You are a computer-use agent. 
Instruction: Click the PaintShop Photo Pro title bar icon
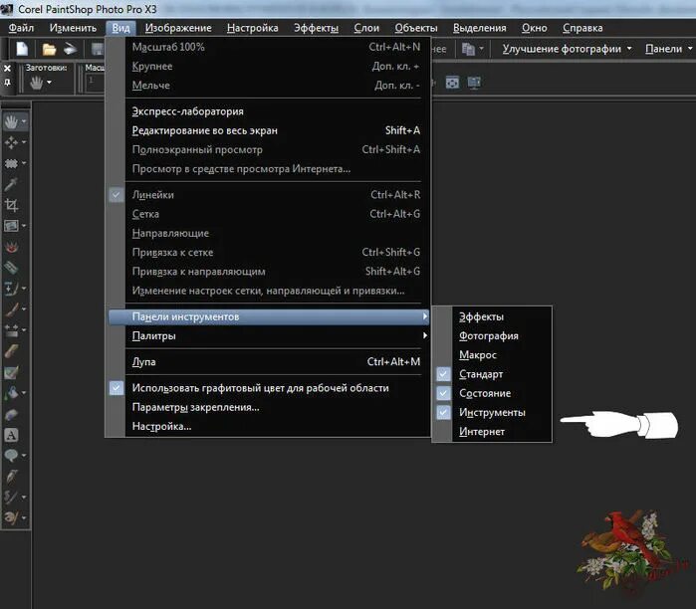tap(7, 8)
